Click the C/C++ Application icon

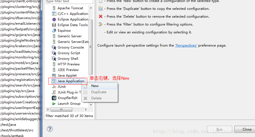coord(54,14)
